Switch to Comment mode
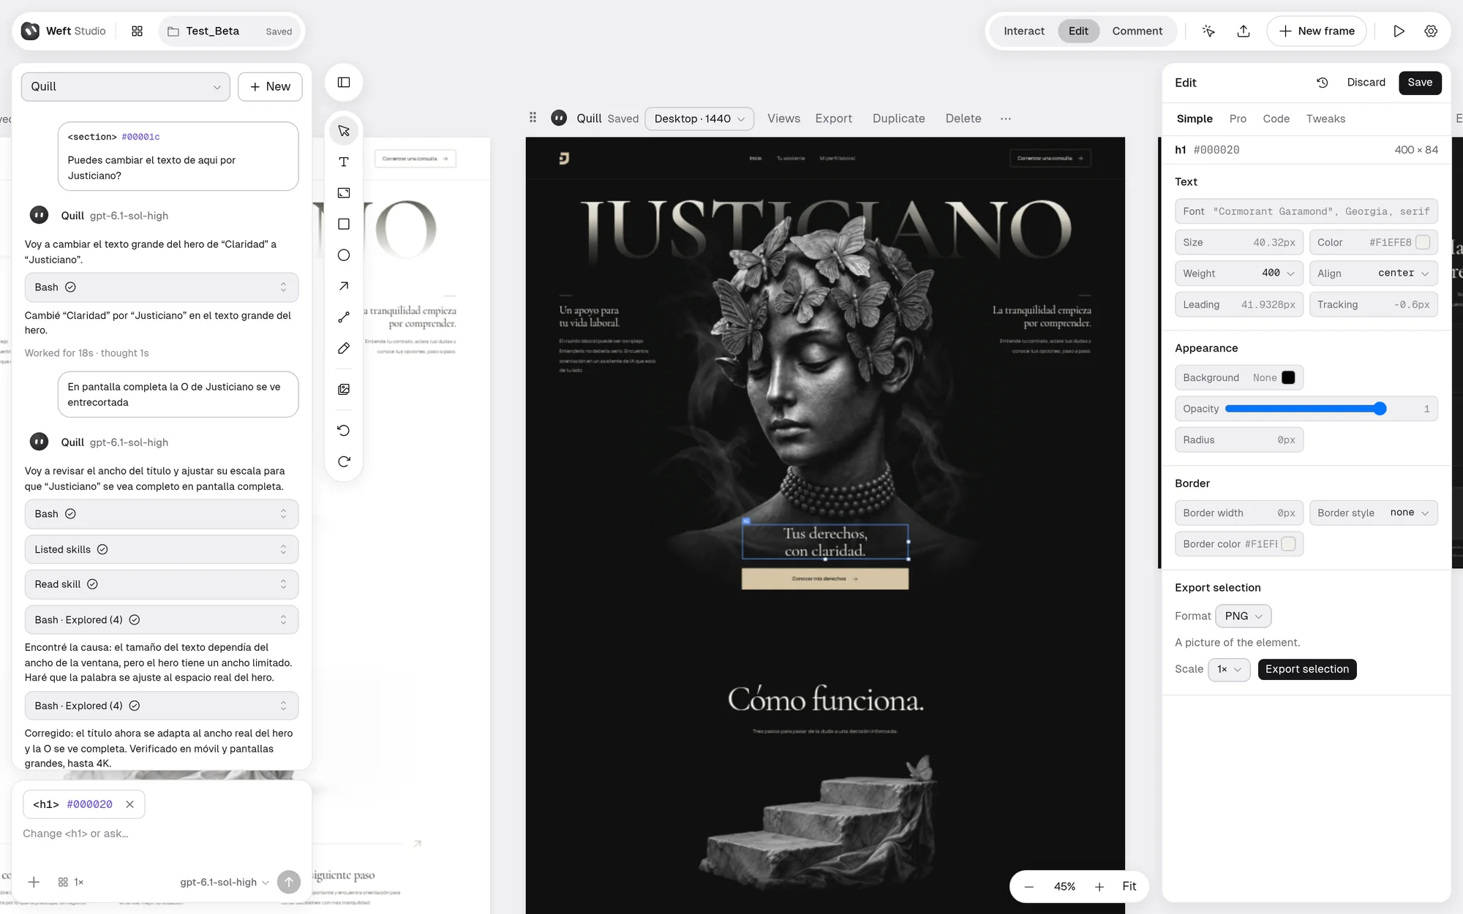Screen dimensions: 1463x914 click(x=1137, y=31)
